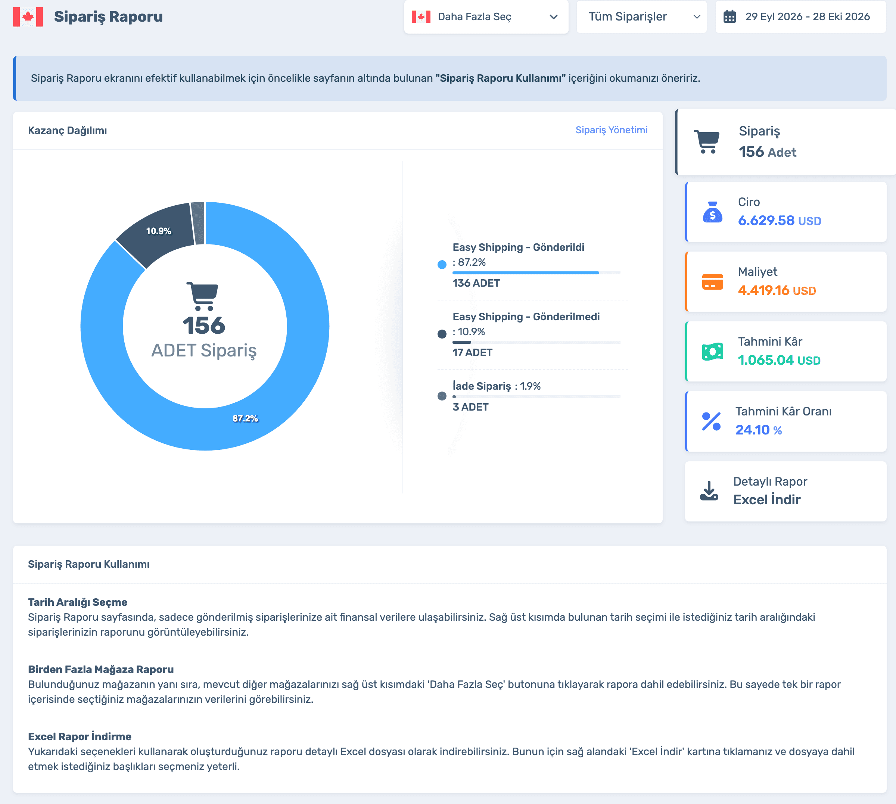Click the Excel Rapor İndirme heading

pyautogui.click(x=80, y=736)
